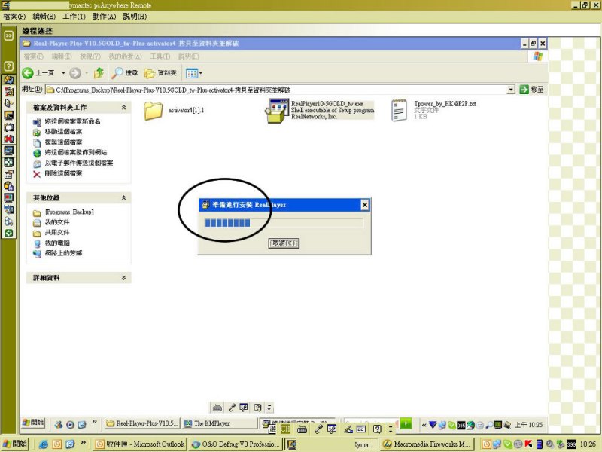Expand the pcAnywhere sidebar with the double-arrow icon
Screen dimensions: 602x452
click(8, 35)
